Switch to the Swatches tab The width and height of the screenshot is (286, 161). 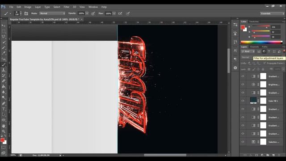click(x=254, y=21)
